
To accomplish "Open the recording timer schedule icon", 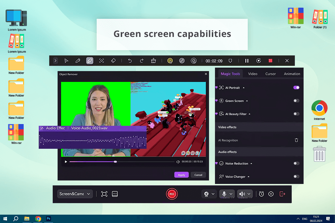I will click(x=261, y=194).
